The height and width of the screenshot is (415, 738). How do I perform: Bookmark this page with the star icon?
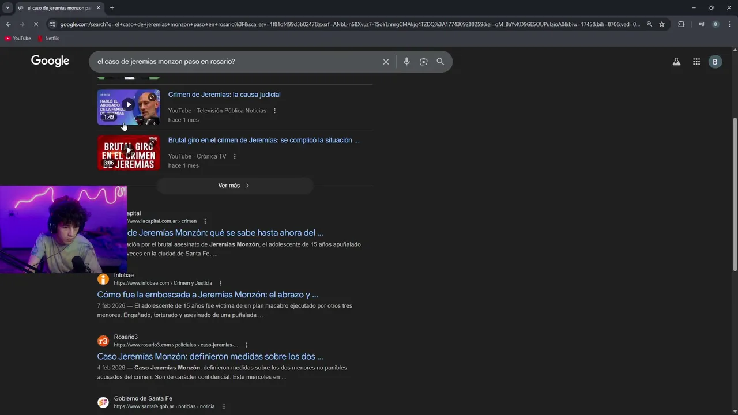point(662,24)
